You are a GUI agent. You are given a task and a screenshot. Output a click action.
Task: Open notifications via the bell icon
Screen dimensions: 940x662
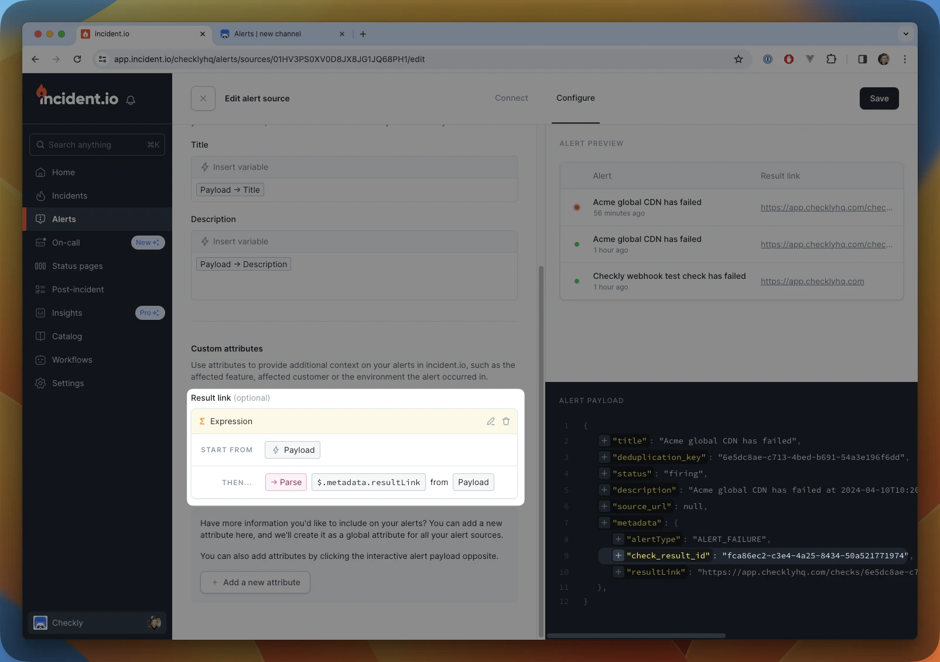tap(130, 100)
